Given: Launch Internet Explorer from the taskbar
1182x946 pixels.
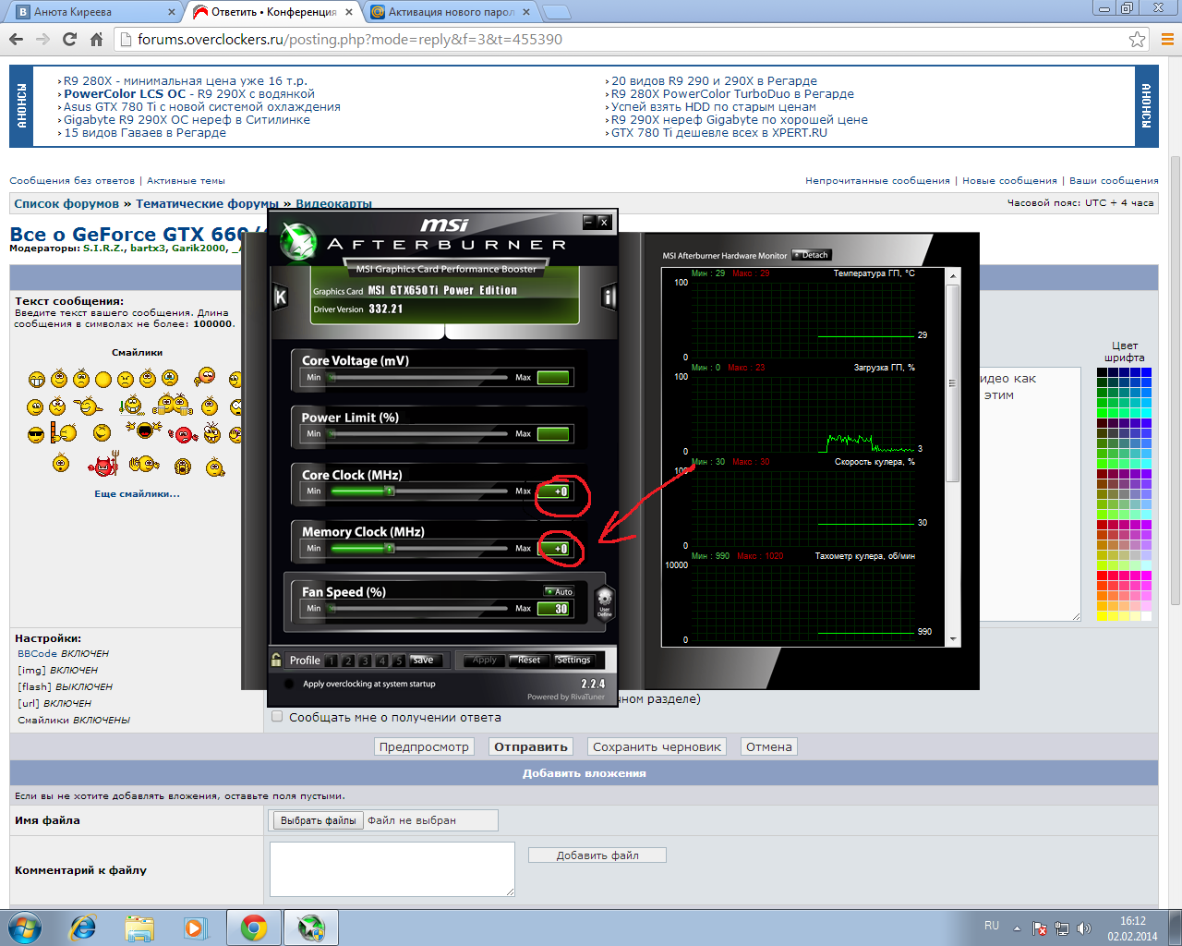Looking at the screenshot, I should [x=83, y=928].
